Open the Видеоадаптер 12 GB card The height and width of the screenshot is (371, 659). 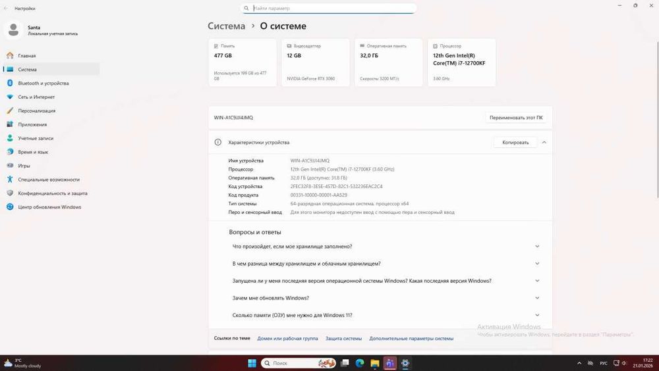316,62
